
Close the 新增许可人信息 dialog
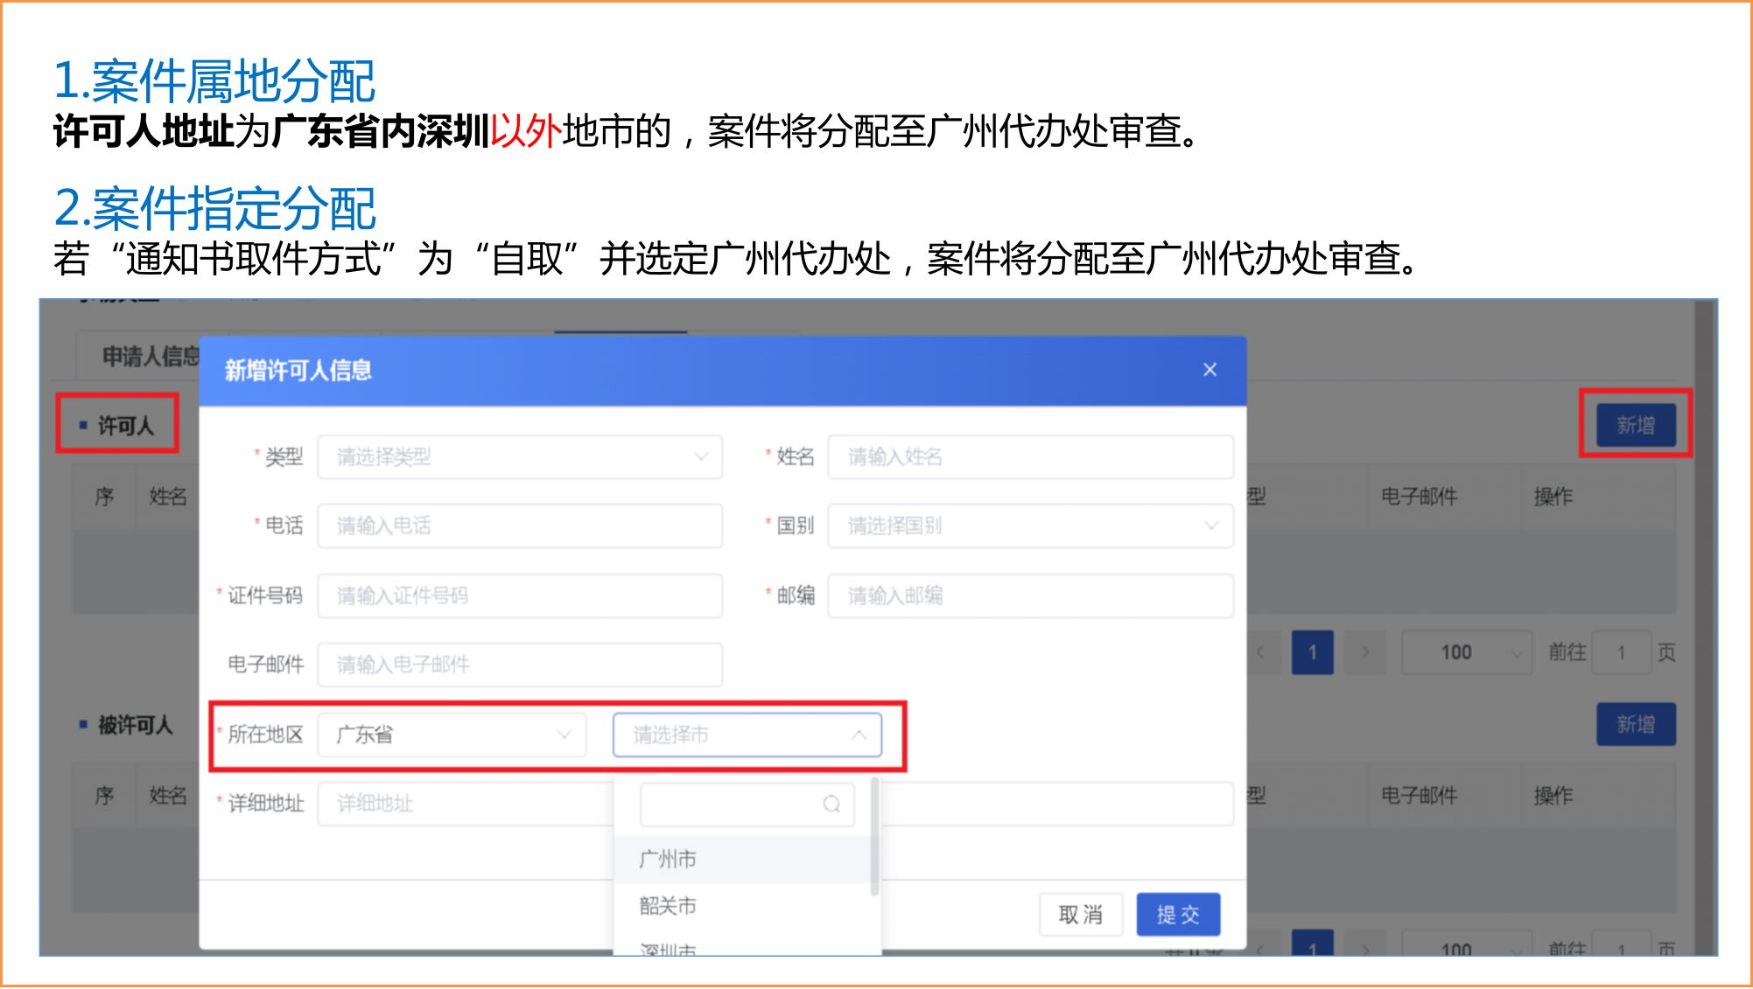coord(1210,369)
